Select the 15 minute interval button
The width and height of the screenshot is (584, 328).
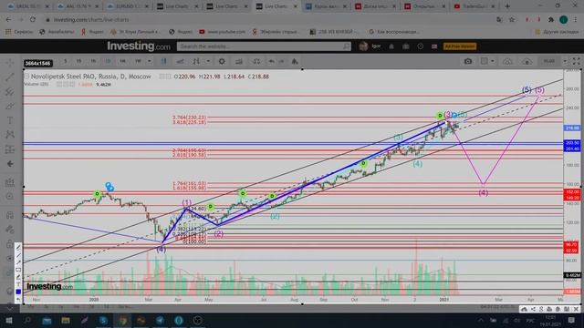click(78, 61)
